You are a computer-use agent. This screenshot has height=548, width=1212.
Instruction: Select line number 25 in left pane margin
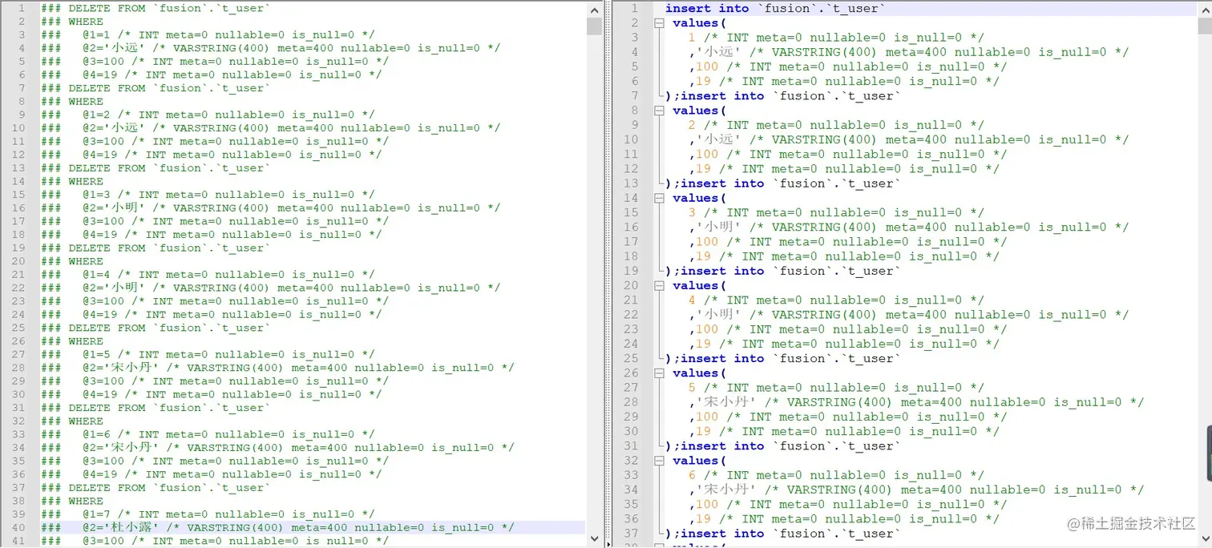[x=18, y=328]
